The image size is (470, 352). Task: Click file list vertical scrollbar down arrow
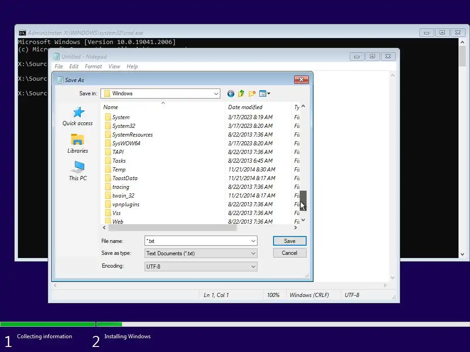tap(303, 220)
